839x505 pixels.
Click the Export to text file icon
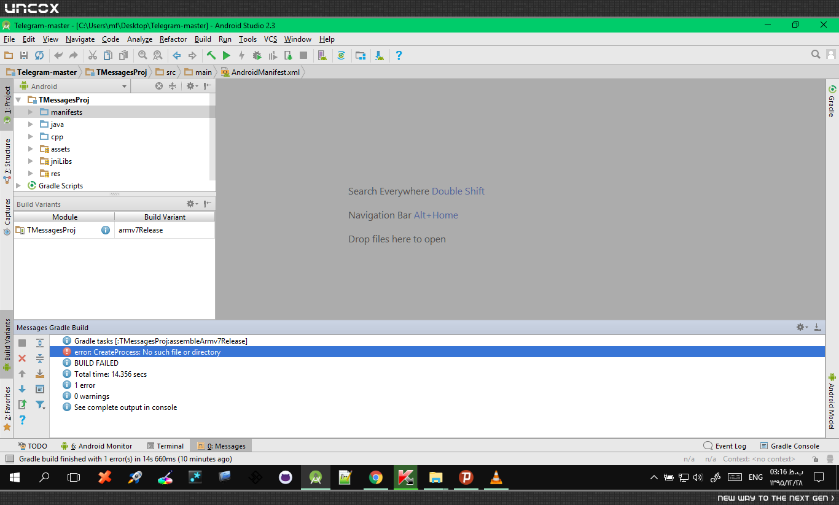pyautogui.click(x=22, y=404)
